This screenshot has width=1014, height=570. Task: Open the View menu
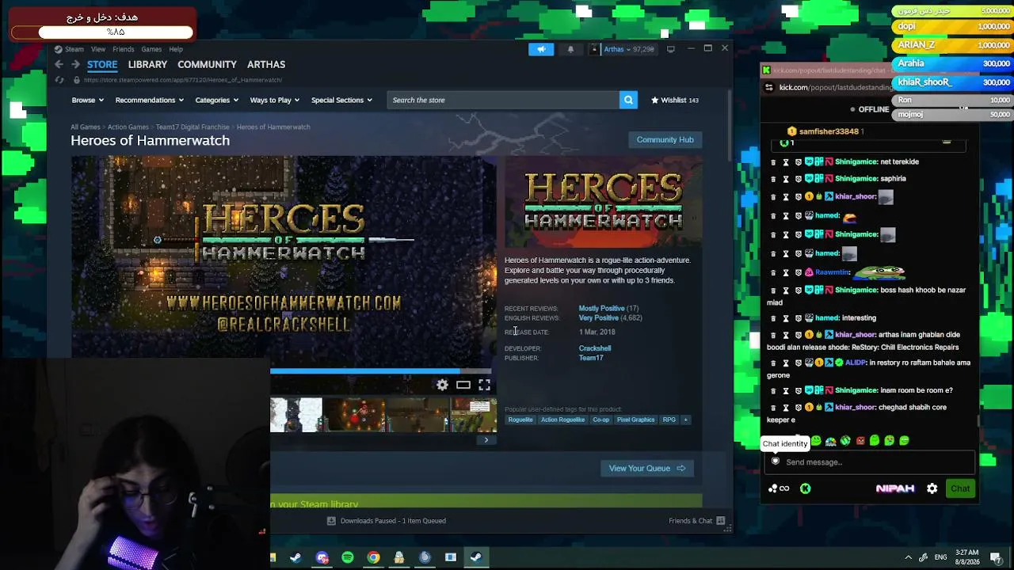coord(98,49)
